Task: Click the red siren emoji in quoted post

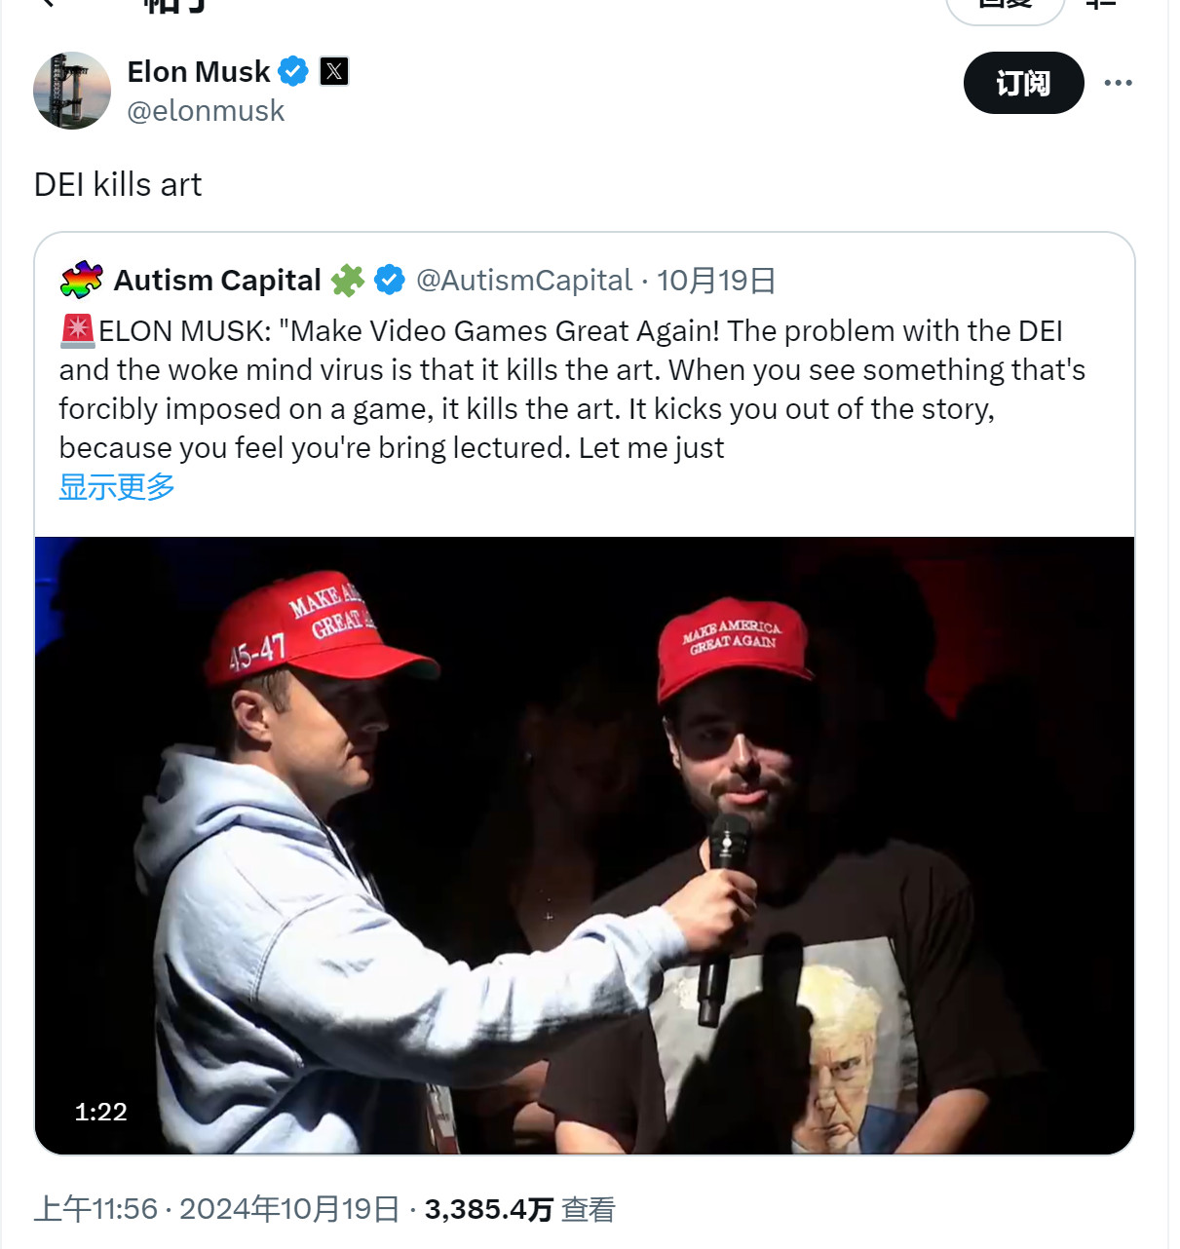Action: pyautogui.click(x=78, y=331)
